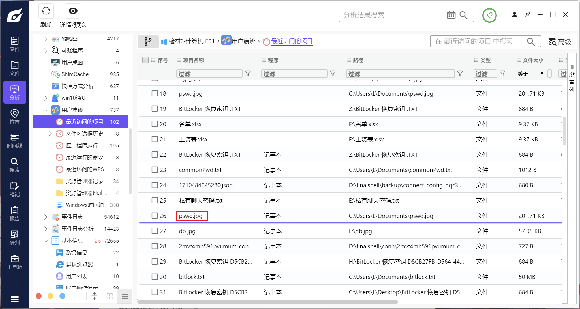Select Windows时间轴 tree item
The height and width of the screenshot is (309, 580).
click(80, 205)
